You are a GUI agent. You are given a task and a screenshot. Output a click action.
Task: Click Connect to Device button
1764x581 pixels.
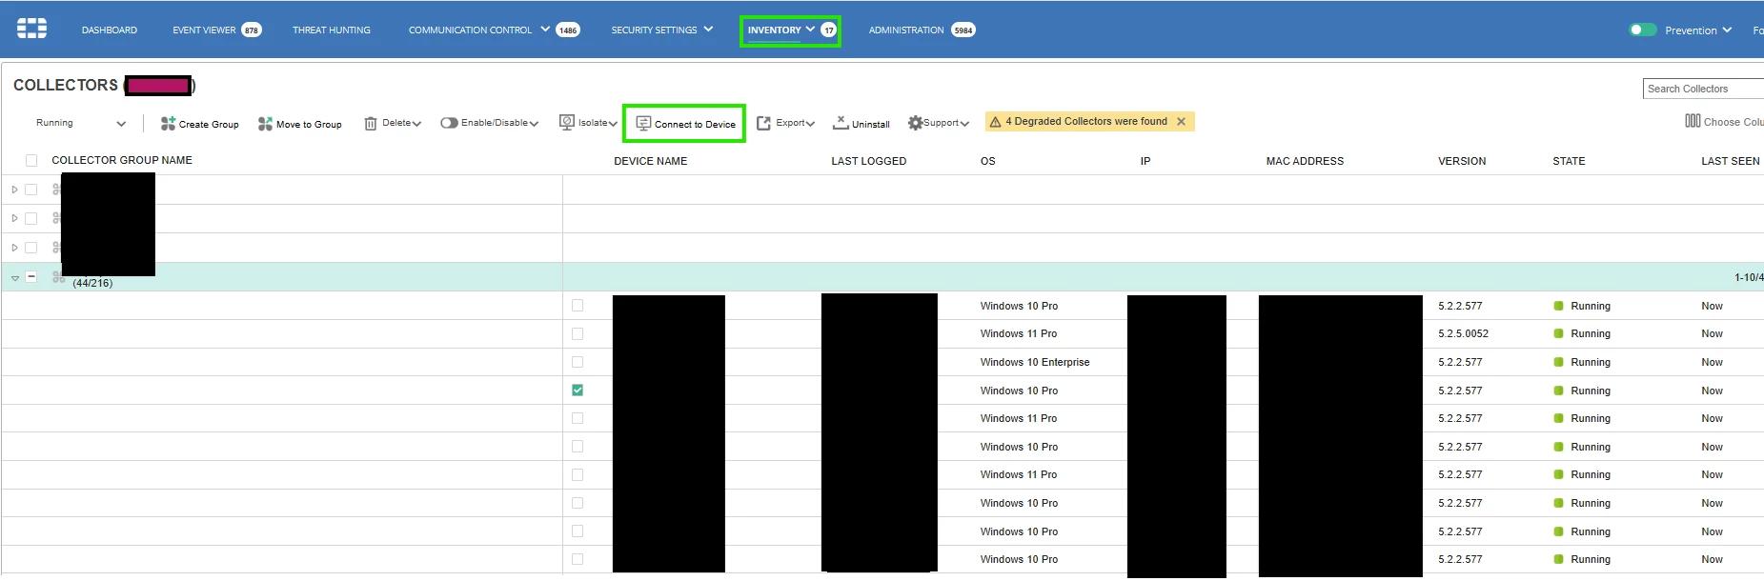[685, 124]
